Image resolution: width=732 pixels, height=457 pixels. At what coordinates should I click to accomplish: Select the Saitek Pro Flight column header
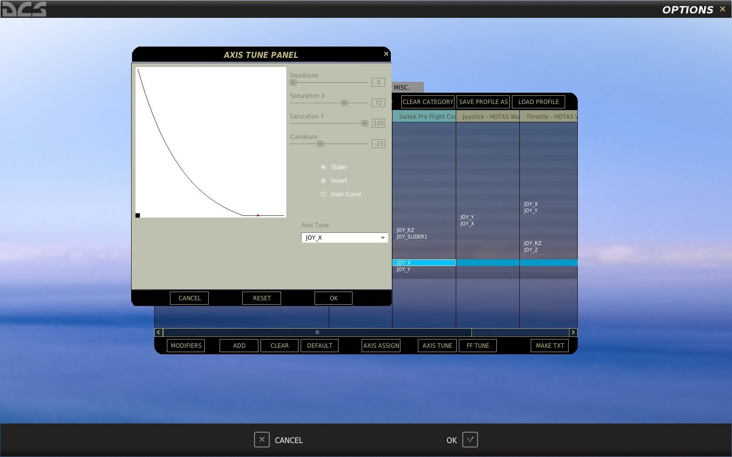[x=424, y=117]
